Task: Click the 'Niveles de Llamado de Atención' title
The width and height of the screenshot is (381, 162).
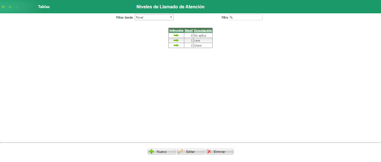Action: (170, 7)
